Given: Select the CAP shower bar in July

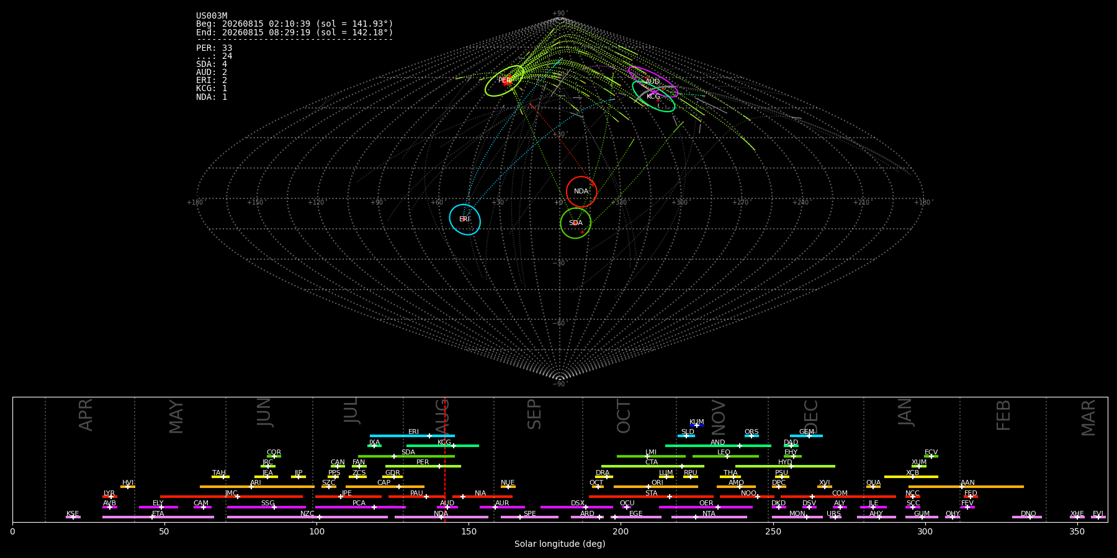Looking at the screenshot, I should point(385,487).
